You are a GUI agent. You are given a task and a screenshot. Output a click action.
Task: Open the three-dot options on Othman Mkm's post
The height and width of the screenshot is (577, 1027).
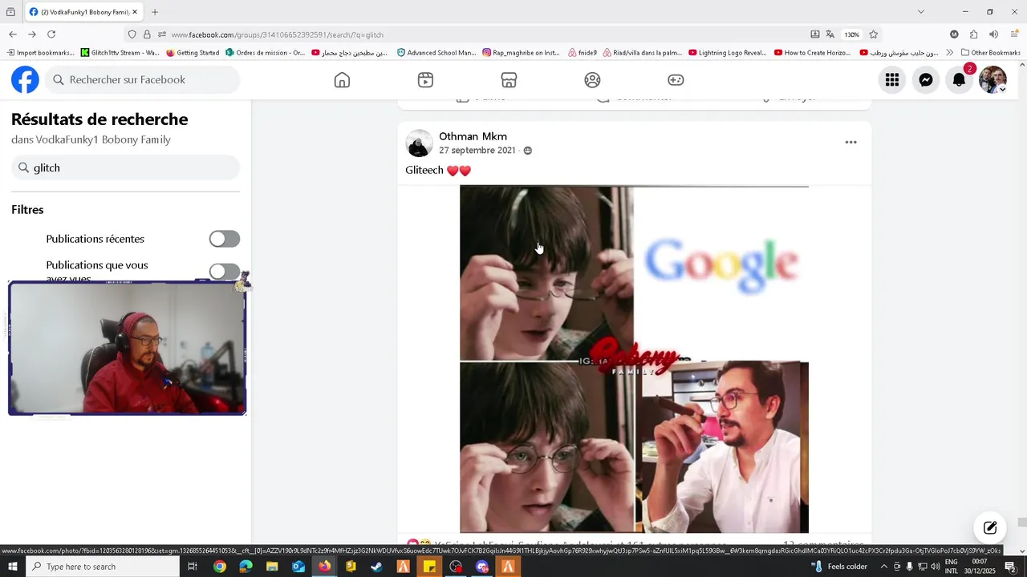850,143
